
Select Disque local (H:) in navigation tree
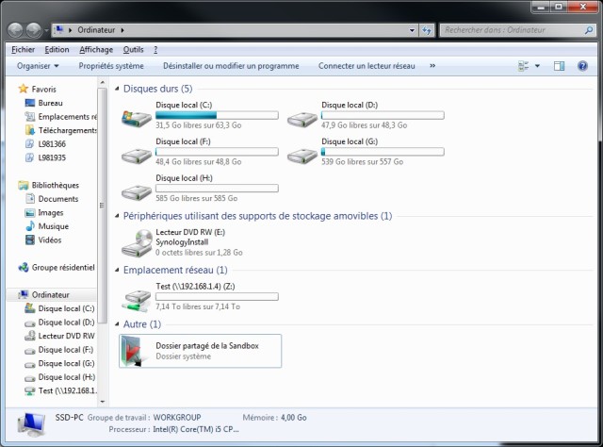(67, 377)
